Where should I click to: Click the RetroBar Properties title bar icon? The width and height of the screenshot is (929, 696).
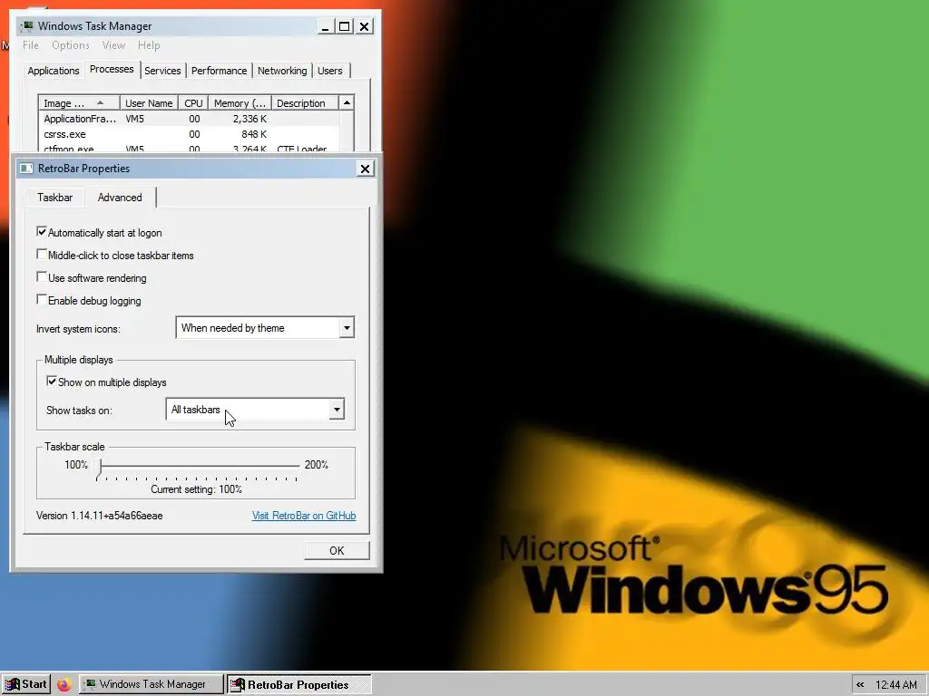pyautogui.click(x=26, y=169)
